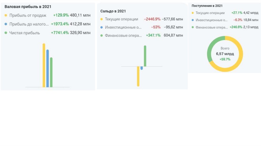
Task: Select the Чистая прибыль legend label
Action: click(24, 33)
